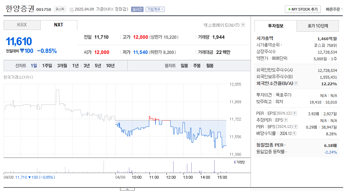Click the 코스피 market badge
This screenshot has height=191, width=346.
[x=60, y=9]
